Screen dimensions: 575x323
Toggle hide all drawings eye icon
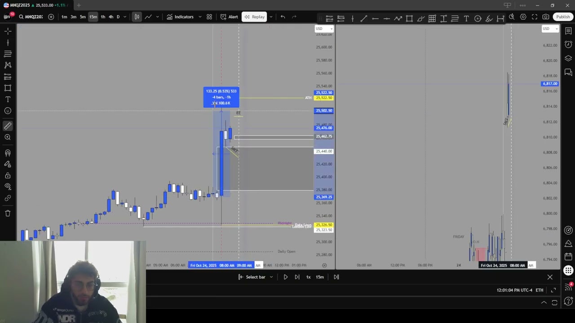pos(8,187)
